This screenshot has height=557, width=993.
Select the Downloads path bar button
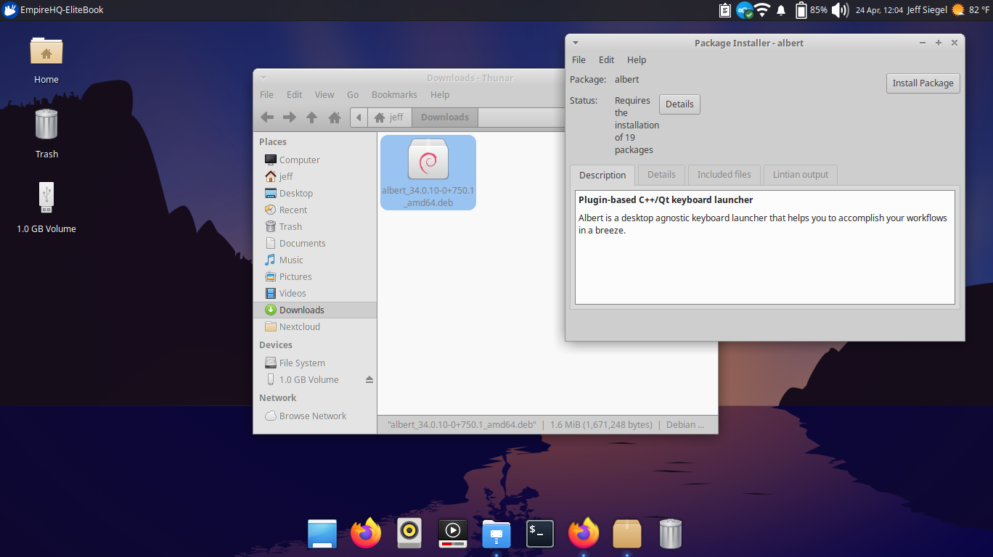[445, 117]
